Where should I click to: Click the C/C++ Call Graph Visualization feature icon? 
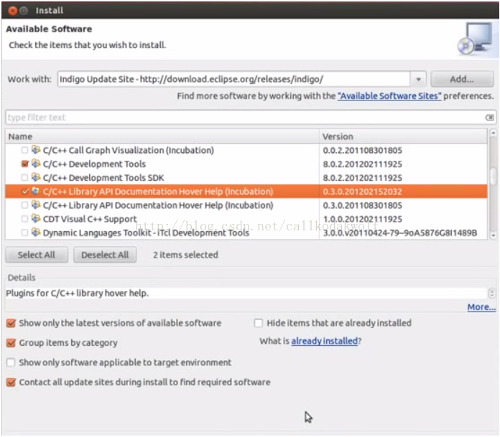36,150
